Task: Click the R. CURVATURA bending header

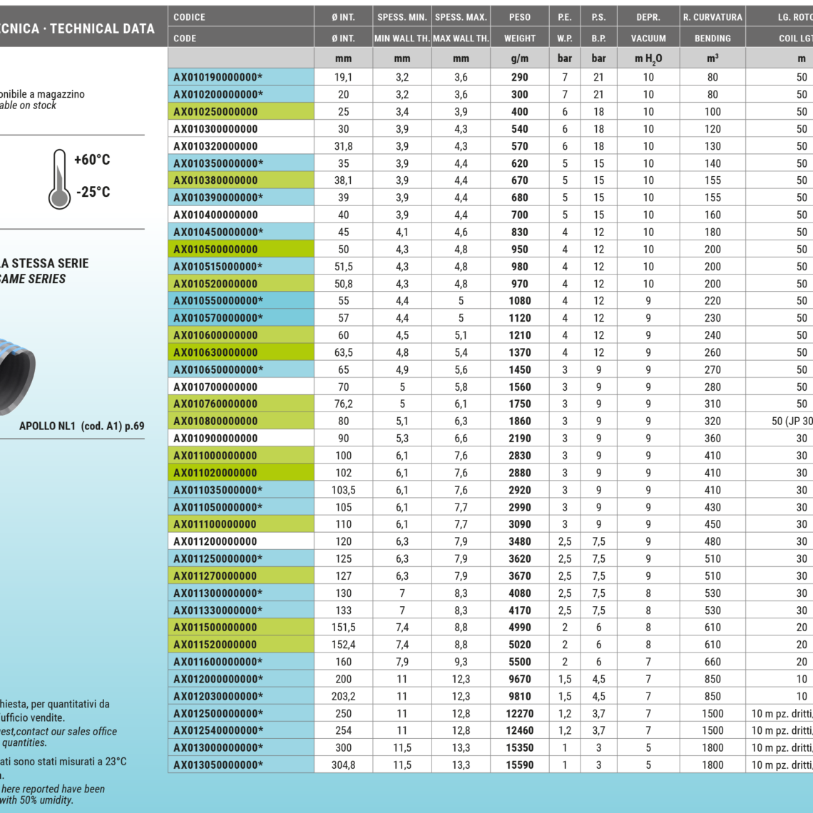Action: click(x=712, y=17)
